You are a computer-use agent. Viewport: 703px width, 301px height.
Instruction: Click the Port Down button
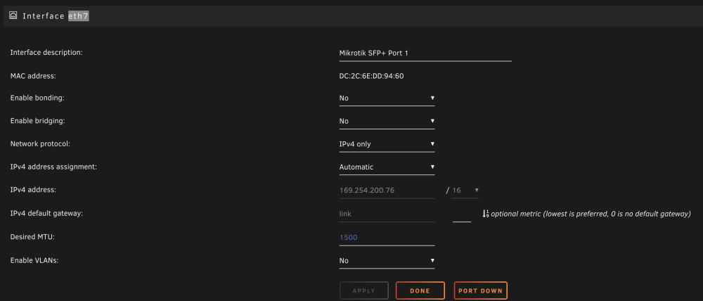(481, 290)
